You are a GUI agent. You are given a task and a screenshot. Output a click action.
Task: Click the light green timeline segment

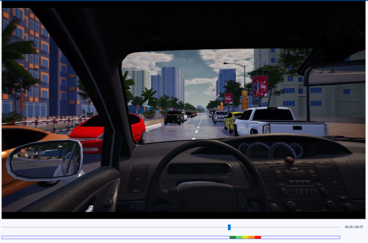click(x=239, y=237)
